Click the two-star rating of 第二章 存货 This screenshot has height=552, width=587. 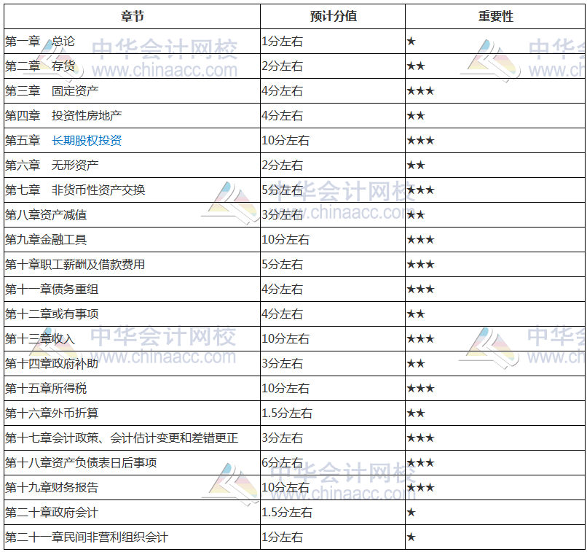click(415, 65)
